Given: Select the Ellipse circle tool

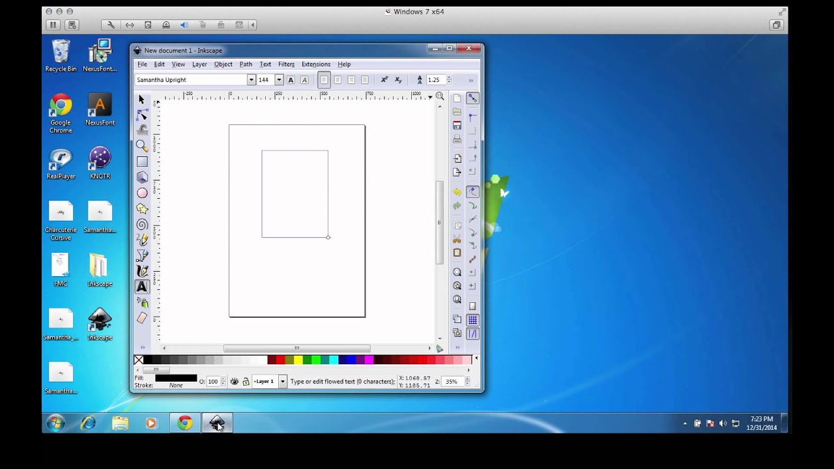Looking at the screenshot, I should [142, 193].
